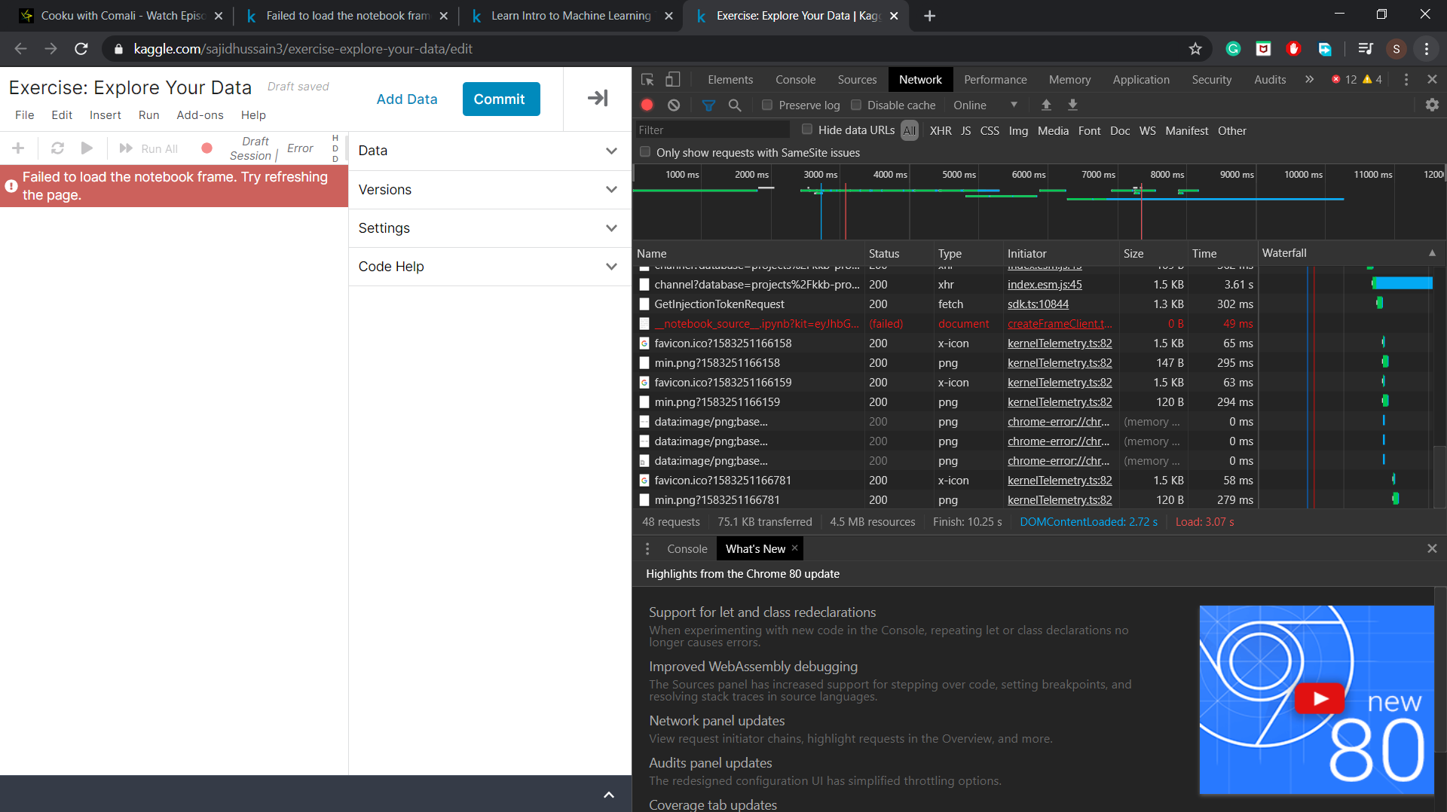1447x812 pixels.
Task: Bookmark this page star icon
Action: (x=1195, y=49)
